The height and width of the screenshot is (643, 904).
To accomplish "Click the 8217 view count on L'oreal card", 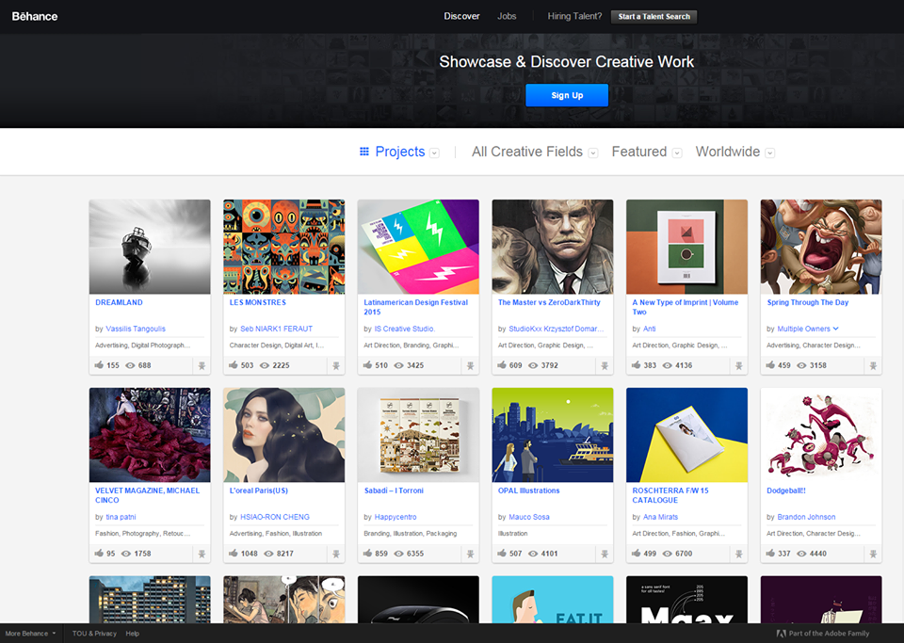I will tap(284, 554).
